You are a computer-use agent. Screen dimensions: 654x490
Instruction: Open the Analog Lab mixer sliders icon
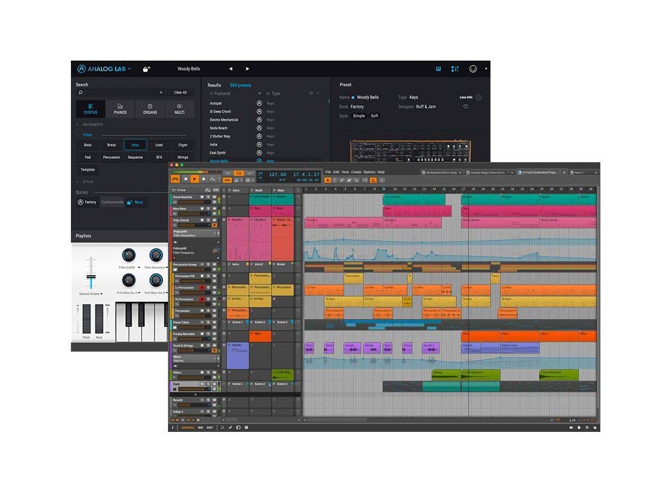(455, 69)
